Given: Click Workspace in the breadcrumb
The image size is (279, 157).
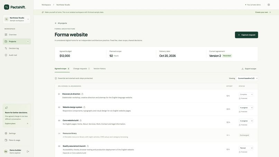Looking at the screenshot, I should point(46,5).
